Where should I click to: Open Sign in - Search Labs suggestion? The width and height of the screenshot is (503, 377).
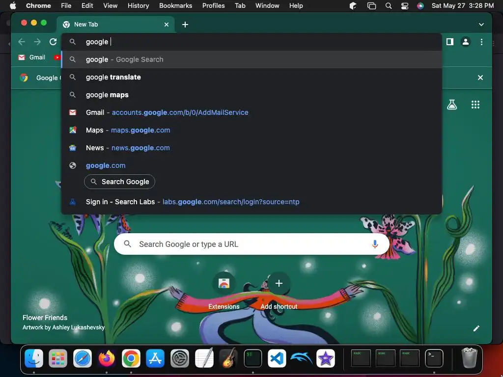tap(251, 202)
